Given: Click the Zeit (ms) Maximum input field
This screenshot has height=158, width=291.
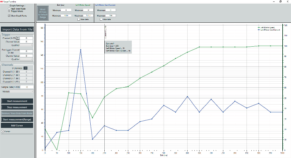Looking at the screenshot, I should click(x=66, y=15).
